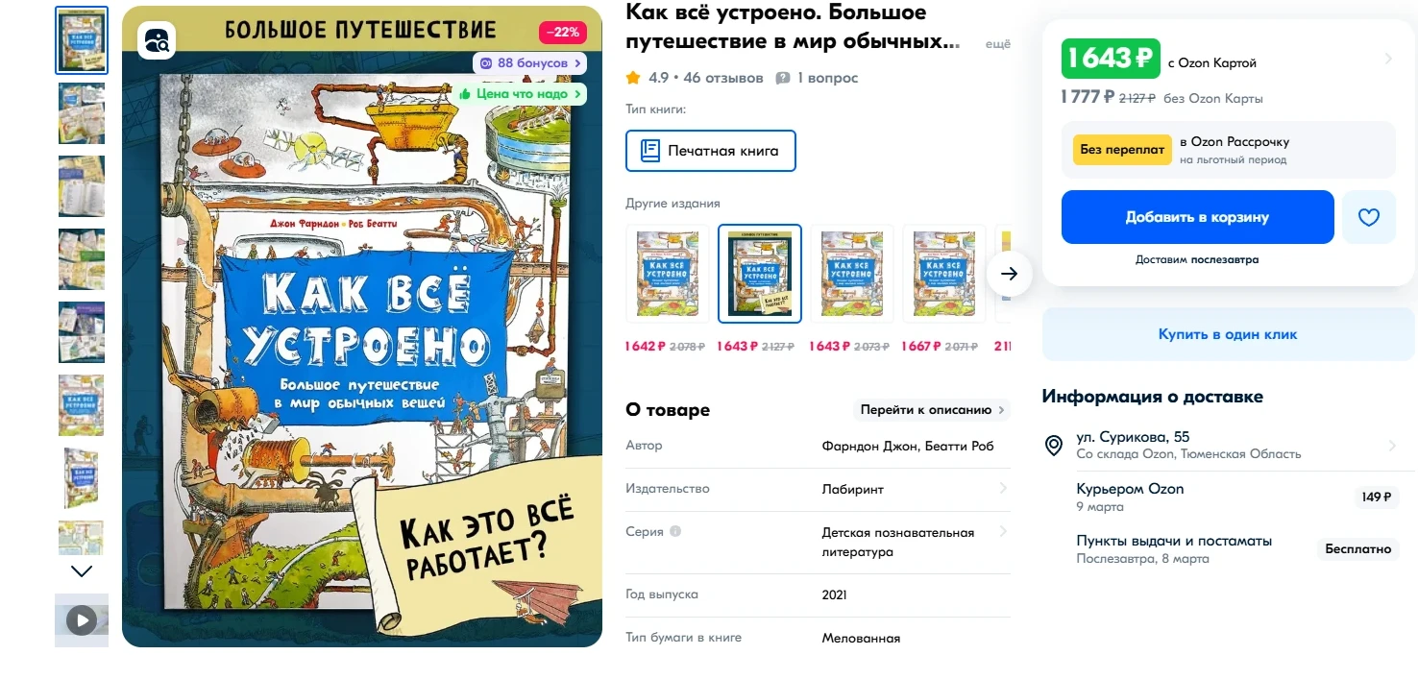This screenshot has width=1418, height=679.
Task: Expand the full title via ещё
Action: coord(998,44)
